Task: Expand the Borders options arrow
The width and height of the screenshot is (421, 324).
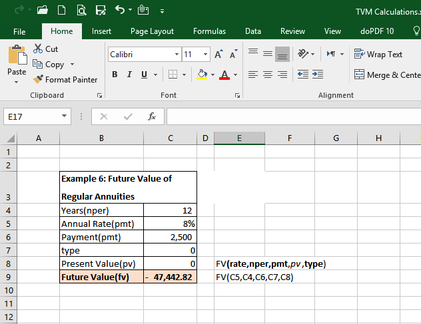Action: pos(184,75)
